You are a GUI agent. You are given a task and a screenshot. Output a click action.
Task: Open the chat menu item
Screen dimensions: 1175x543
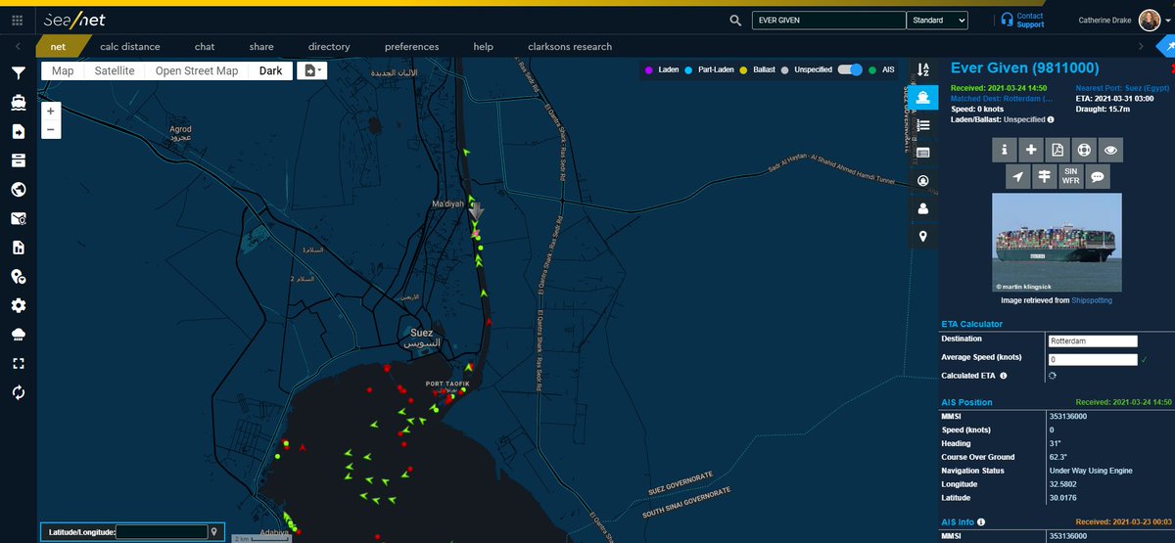pyautogui.click(x=205, y=46)
